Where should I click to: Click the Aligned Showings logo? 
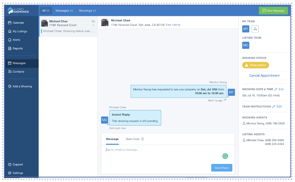pyautogui.click(x=18, y=11)
